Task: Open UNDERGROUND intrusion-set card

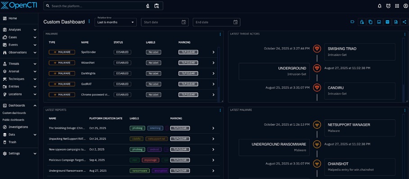Action: tap(274, 72)
